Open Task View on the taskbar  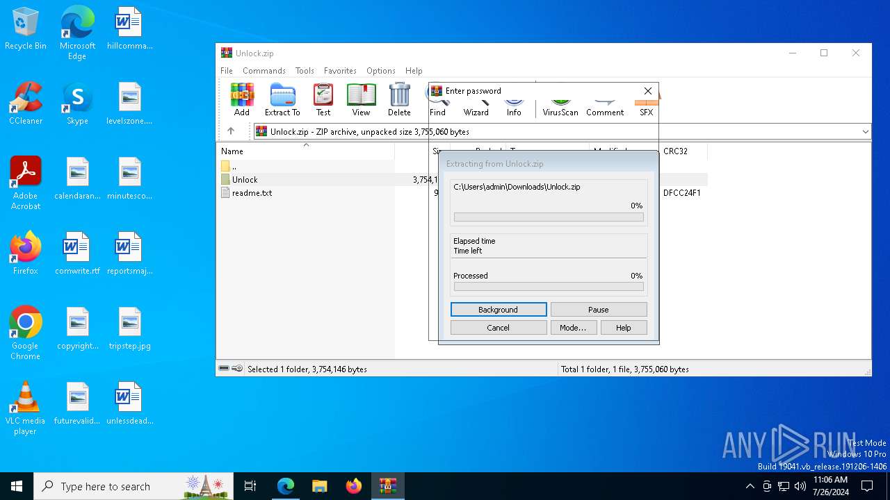pyautogui.click(x=250, y=486)
